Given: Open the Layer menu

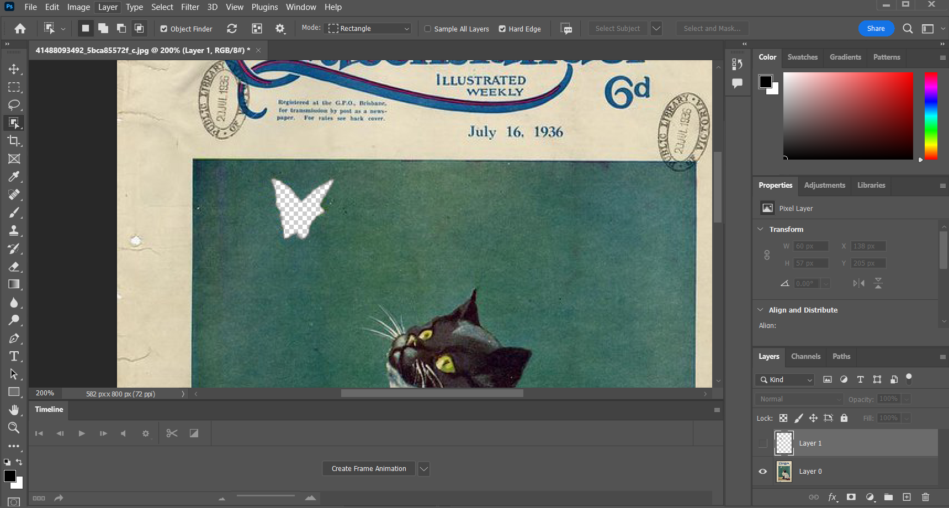Looking at the screenshot, I should click(x=108, y=7).
